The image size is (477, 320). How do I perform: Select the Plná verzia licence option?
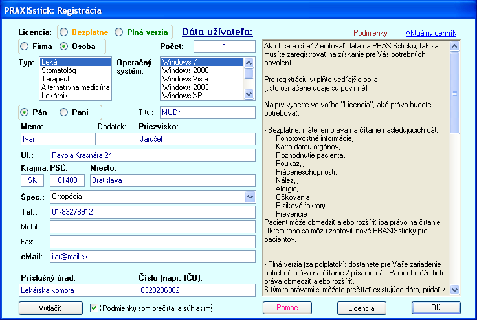(x=118, y=32)
